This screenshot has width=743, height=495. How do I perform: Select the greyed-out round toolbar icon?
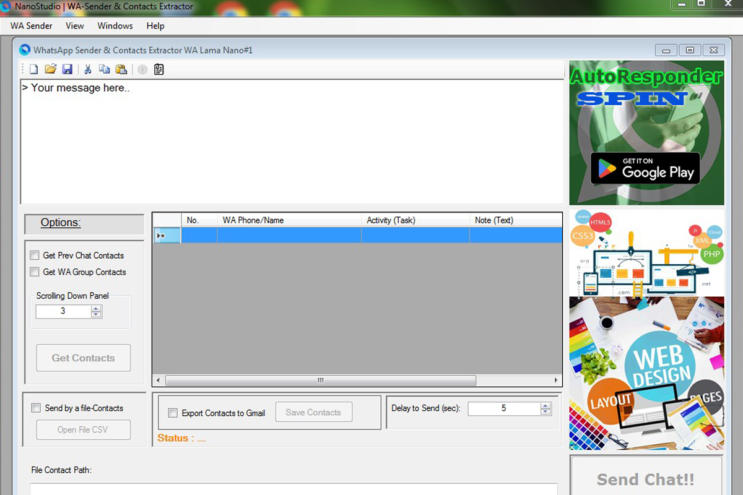pos(142,69)
